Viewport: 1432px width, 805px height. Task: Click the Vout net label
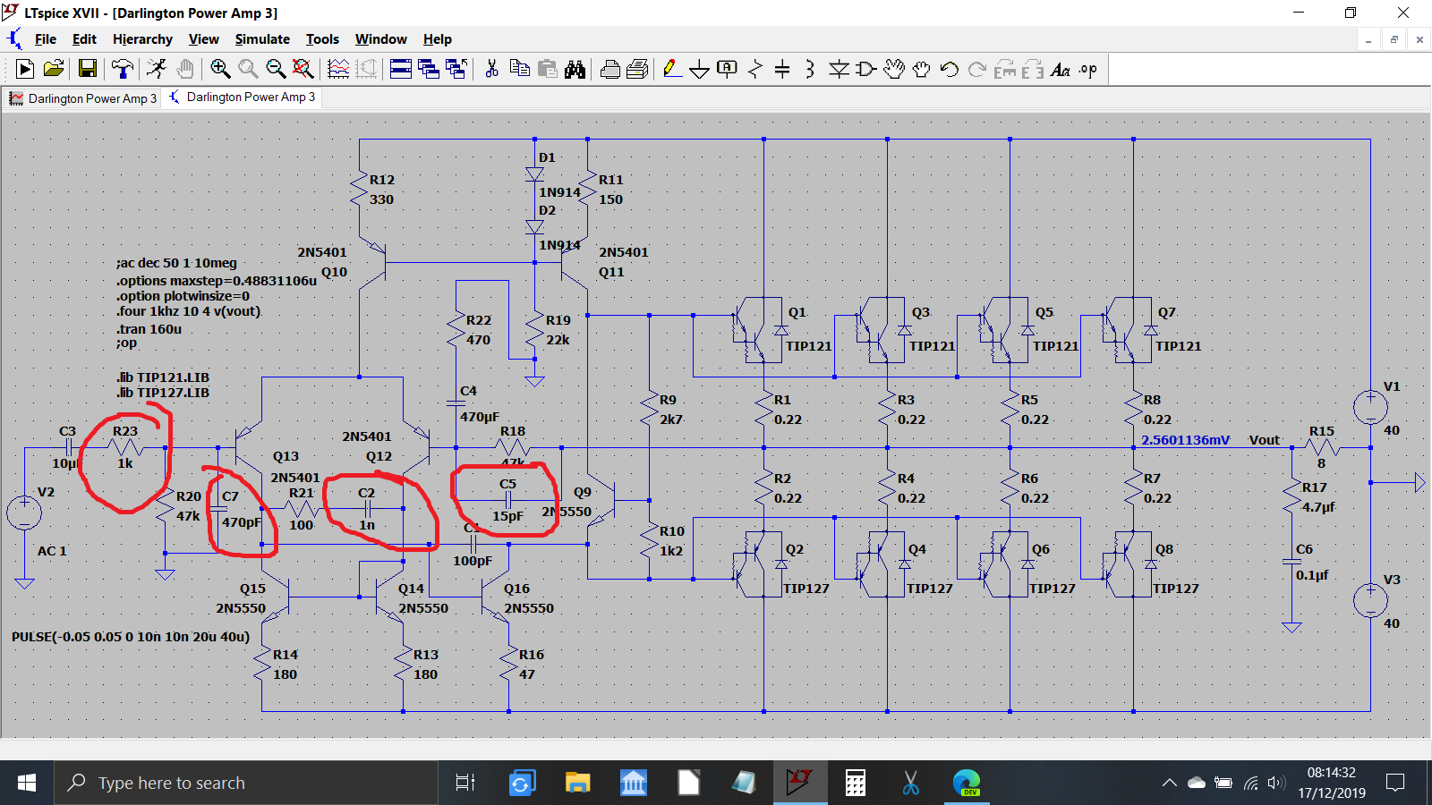1264,440
